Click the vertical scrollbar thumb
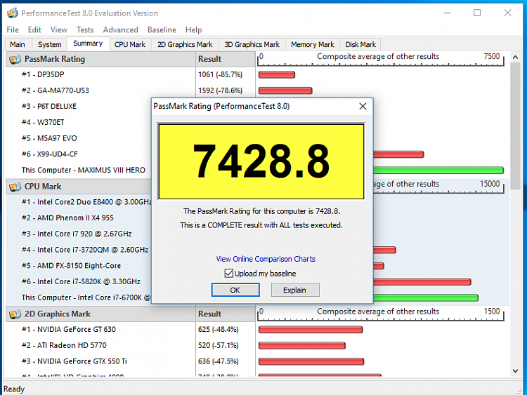This screenshot has height=395, width=527. point(515,126)
